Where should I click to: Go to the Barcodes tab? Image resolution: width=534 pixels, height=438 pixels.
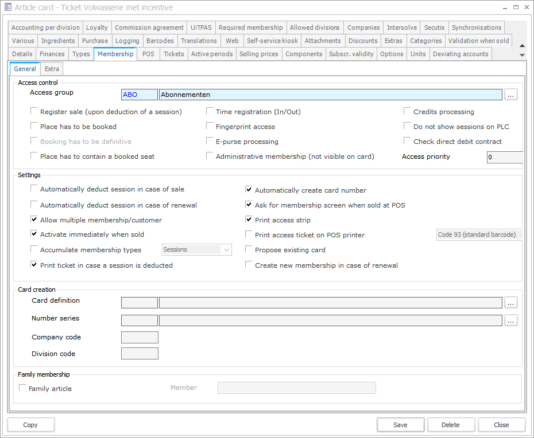pos(160,41)
